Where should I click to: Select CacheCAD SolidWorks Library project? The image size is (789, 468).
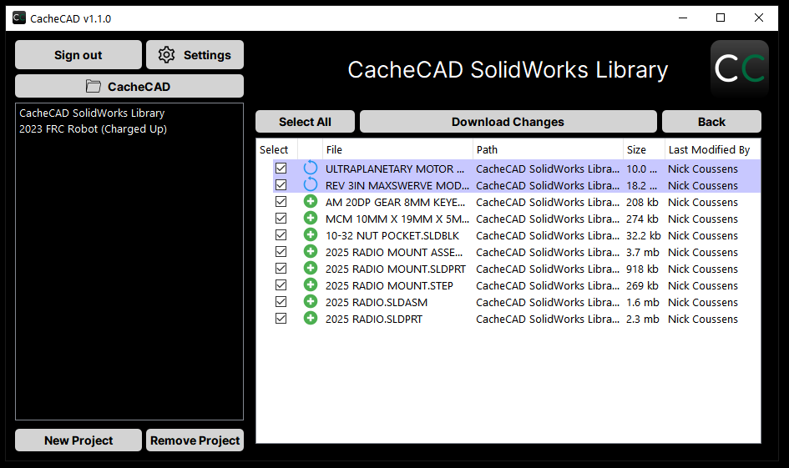[92, 113]
